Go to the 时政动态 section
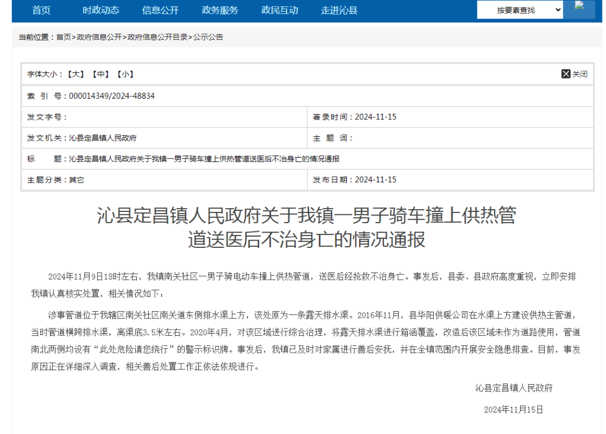The image size is (606, 434). (100, 10)
